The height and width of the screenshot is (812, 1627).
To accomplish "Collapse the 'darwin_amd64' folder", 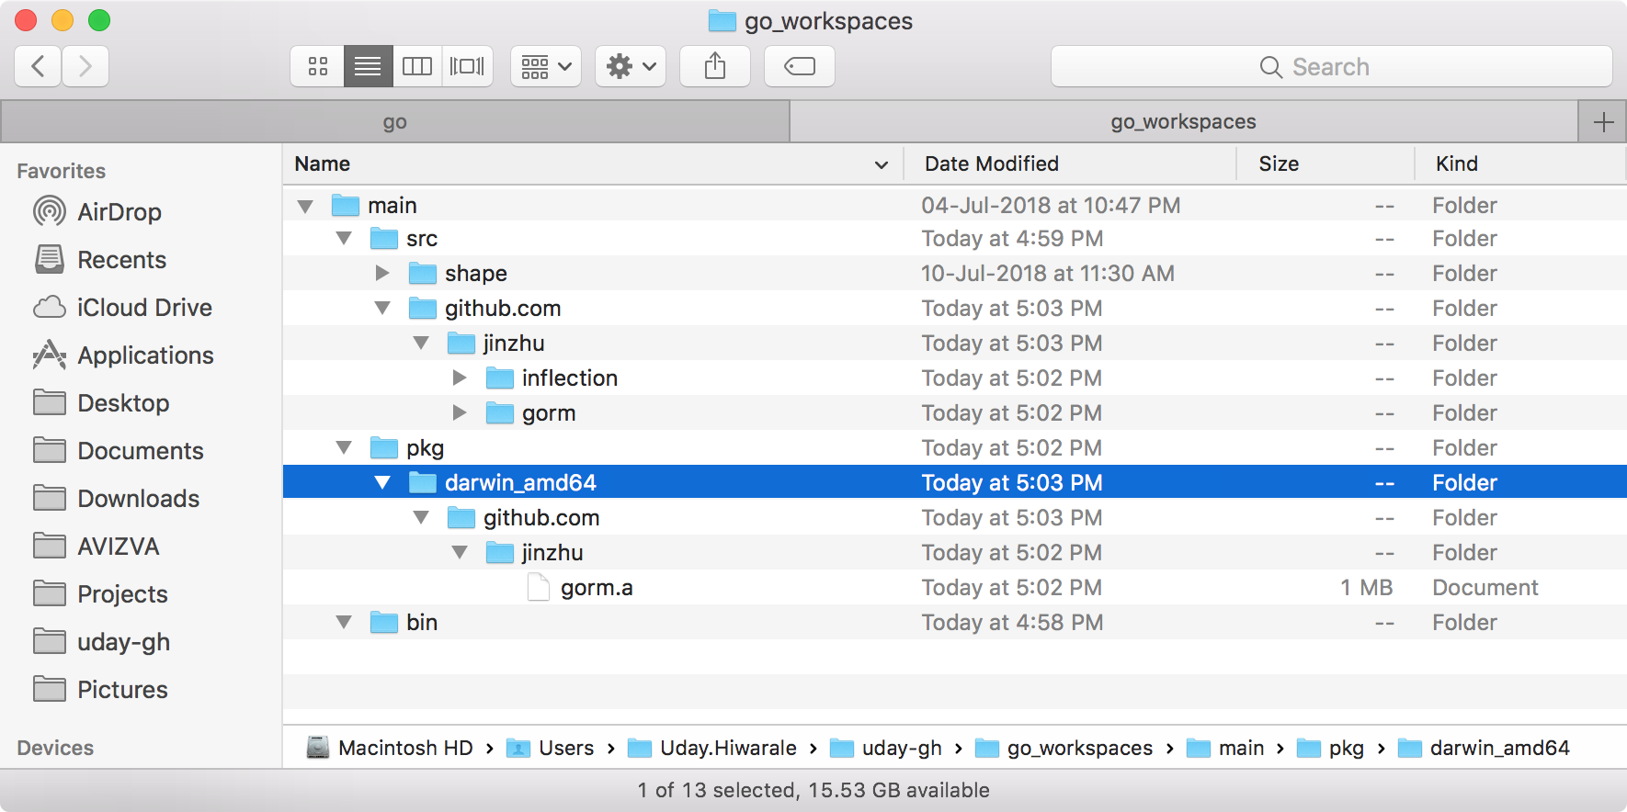I will (x=382, y=483).
